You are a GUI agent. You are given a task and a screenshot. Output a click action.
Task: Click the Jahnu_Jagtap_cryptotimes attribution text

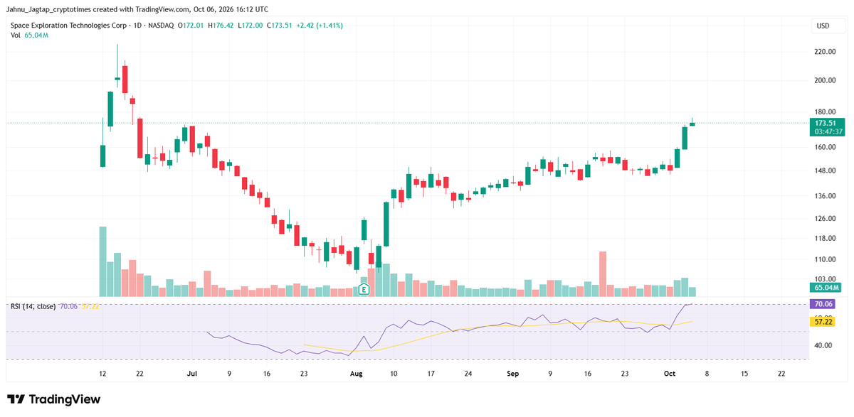tap(50, 9)
